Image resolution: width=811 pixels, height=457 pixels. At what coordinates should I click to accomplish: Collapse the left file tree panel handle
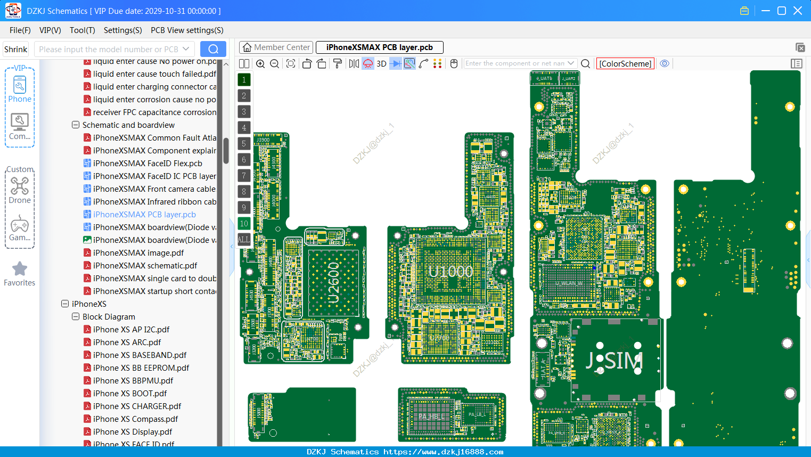tap(232, 246)
